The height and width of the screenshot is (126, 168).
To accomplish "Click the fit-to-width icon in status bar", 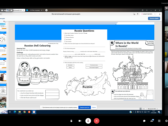I will click(x=144, y=109).
